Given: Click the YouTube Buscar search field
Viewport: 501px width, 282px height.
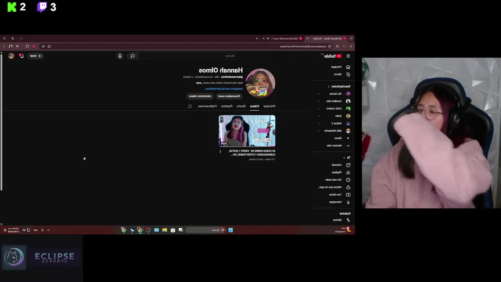Looking at the screenshot, I should coord(188,56).
